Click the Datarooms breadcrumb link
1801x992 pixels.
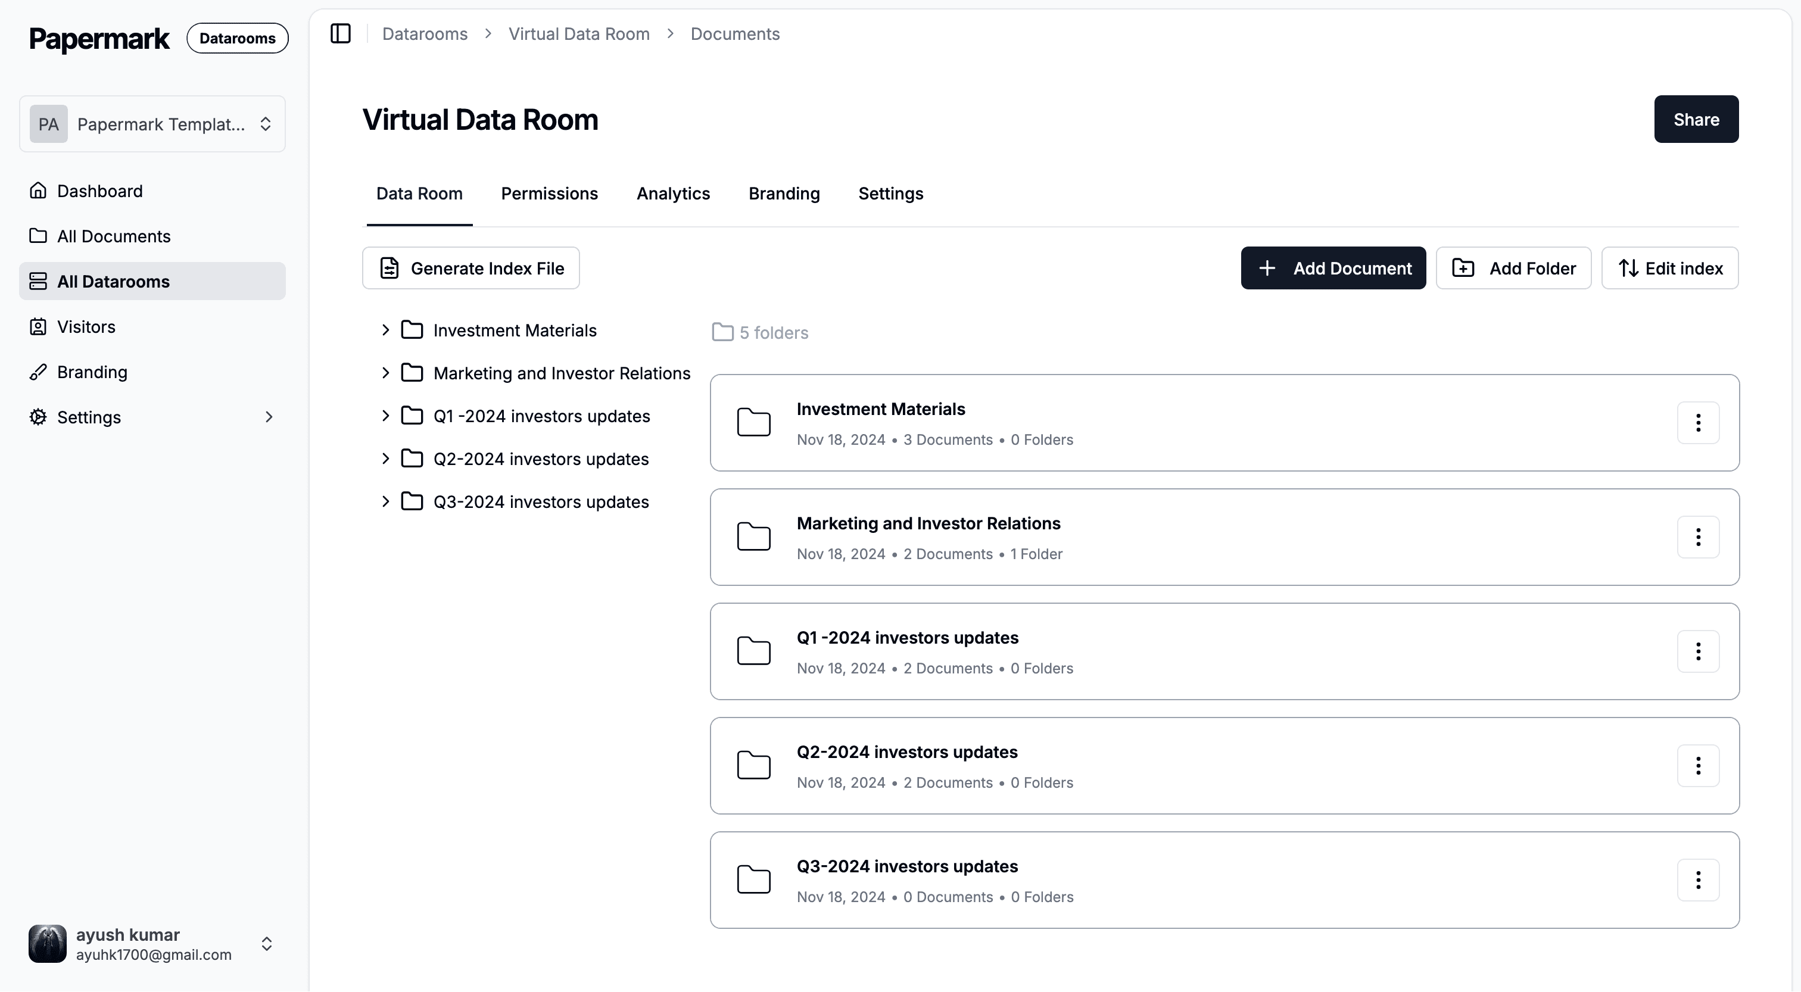(425, 33)
